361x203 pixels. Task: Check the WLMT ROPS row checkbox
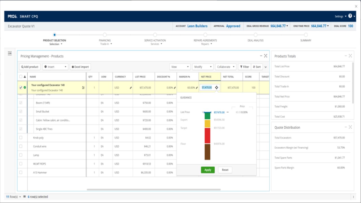(21, 164)
